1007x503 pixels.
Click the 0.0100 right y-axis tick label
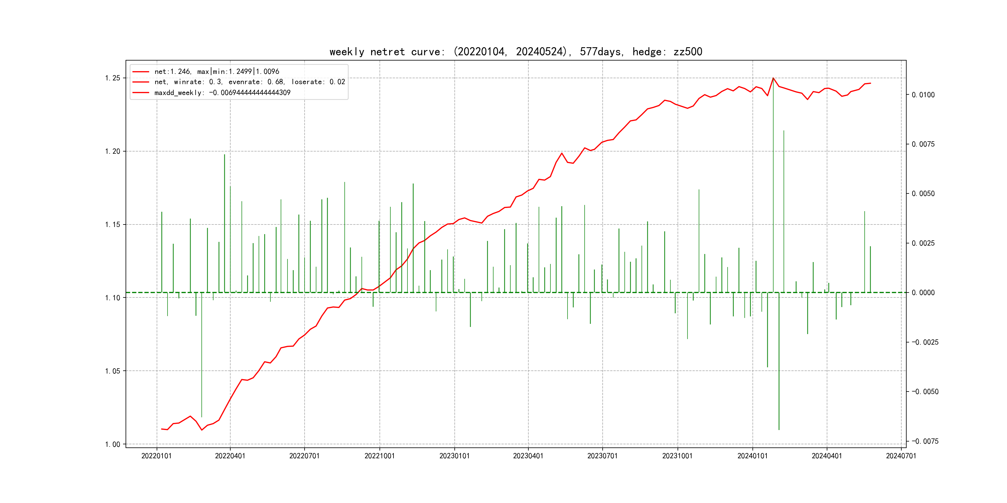pos(923,95)
